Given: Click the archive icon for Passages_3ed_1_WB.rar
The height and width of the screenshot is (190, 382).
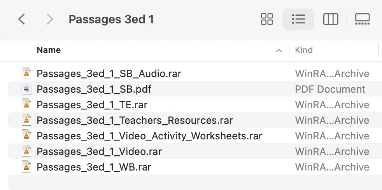Looking at the screenshot, I should click(x=26, y=167).
